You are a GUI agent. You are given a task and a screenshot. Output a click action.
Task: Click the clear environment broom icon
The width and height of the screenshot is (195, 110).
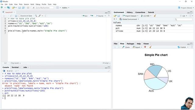[155, 16]
